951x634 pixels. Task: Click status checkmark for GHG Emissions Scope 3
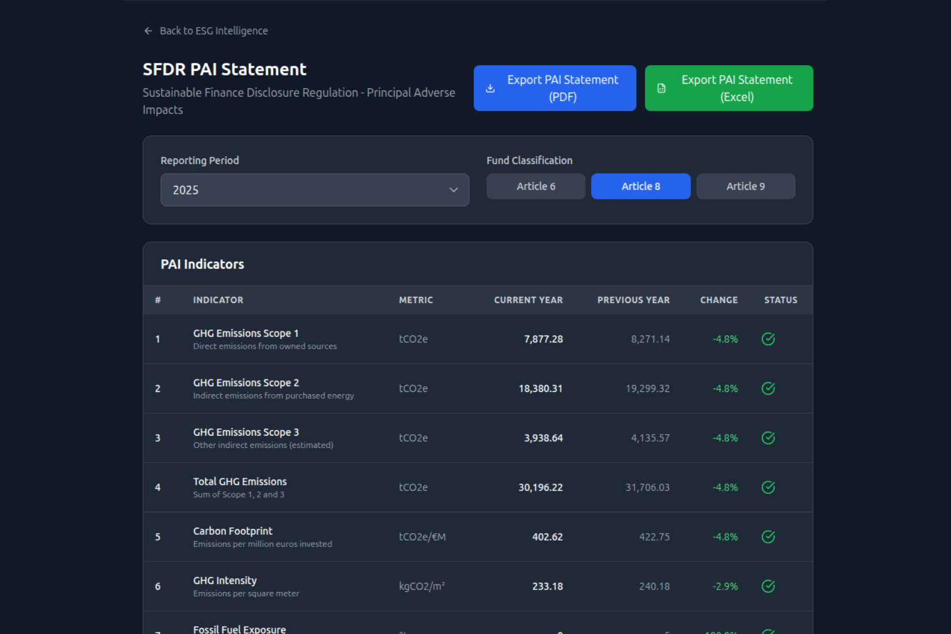768,438
